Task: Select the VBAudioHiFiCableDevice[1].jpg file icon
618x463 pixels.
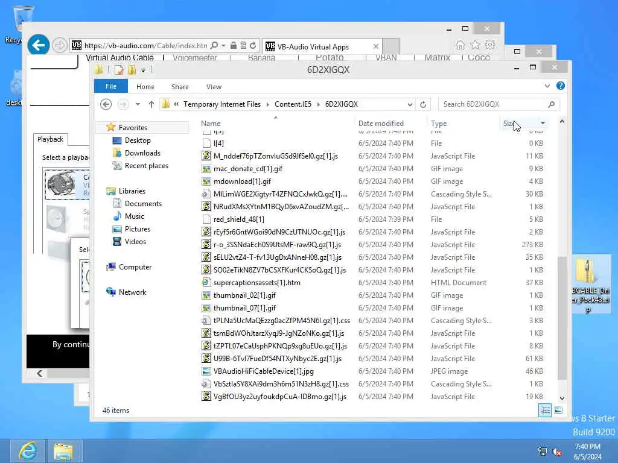Action: pos(206,371)
